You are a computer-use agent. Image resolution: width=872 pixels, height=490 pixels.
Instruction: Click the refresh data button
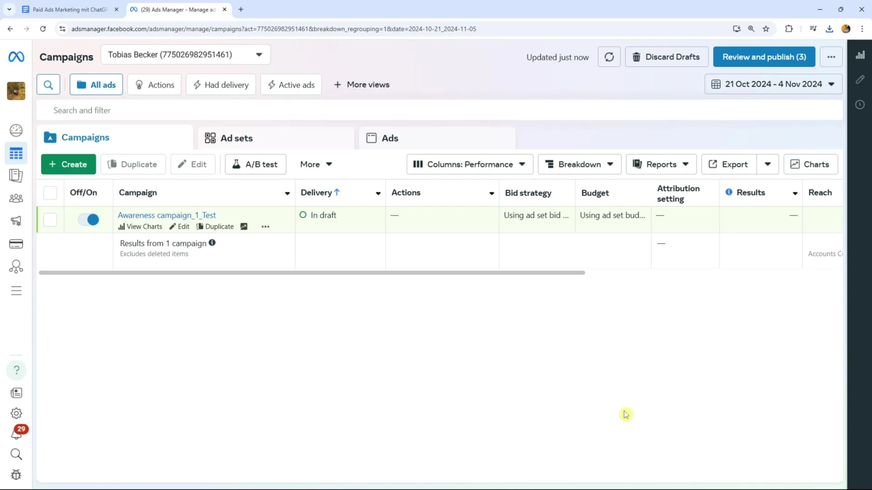pyautogui.click(x=609, y=57)
